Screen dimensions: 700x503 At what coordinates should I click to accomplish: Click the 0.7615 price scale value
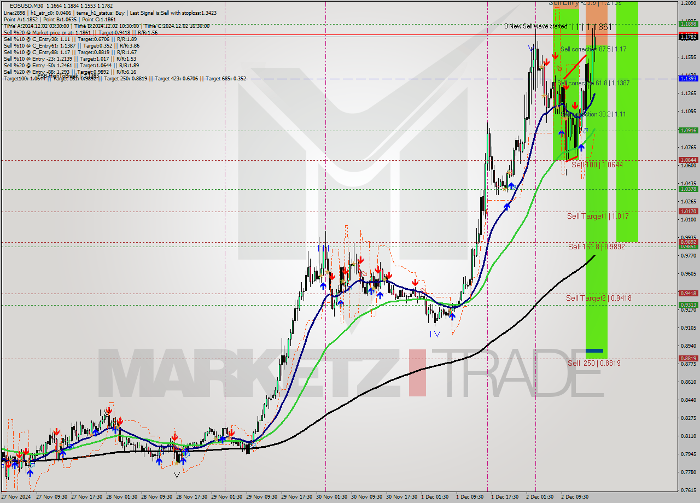click(688, 489)
